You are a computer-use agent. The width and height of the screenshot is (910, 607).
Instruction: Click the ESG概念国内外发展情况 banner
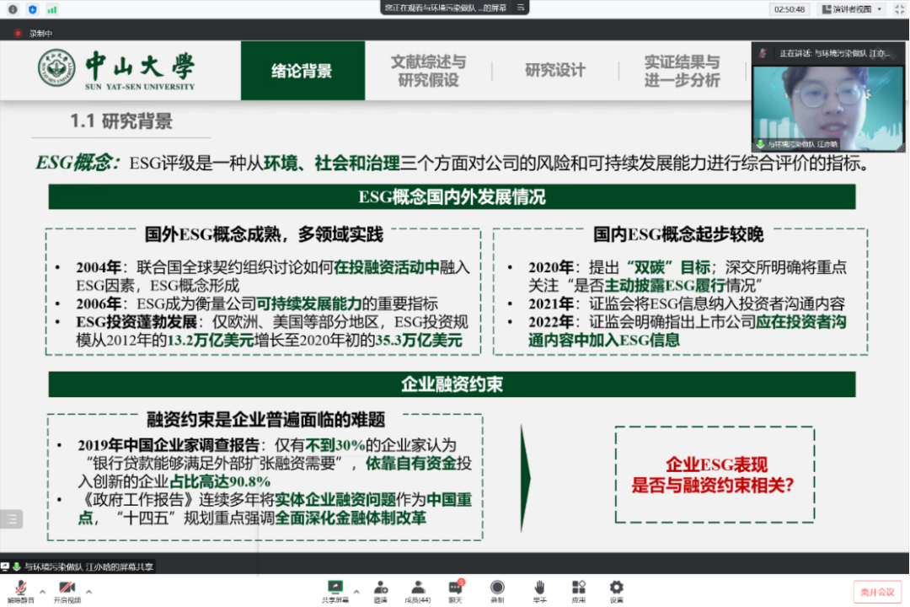pos(452,197)
